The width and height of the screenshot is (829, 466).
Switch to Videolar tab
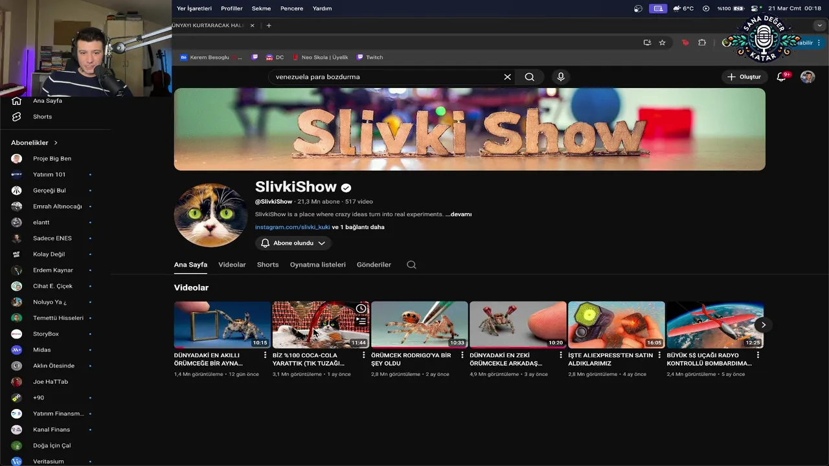coord(232,265)
